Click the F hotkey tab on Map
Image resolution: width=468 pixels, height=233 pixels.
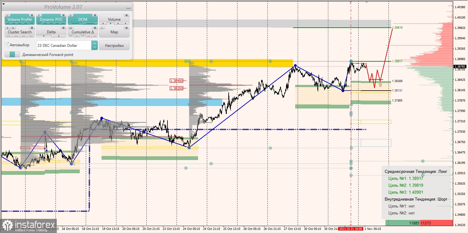tap(102, 28)
